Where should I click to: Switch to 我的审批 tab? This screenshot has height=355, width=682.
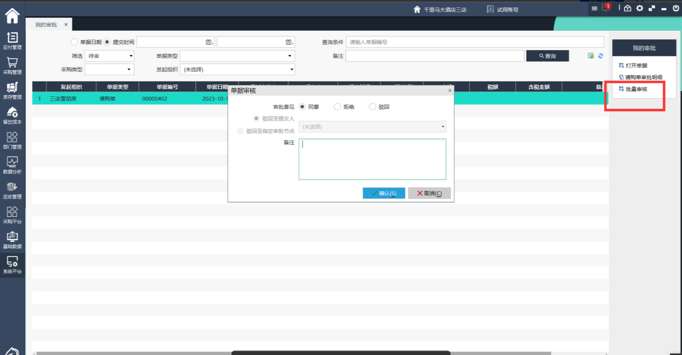[46, 25]
